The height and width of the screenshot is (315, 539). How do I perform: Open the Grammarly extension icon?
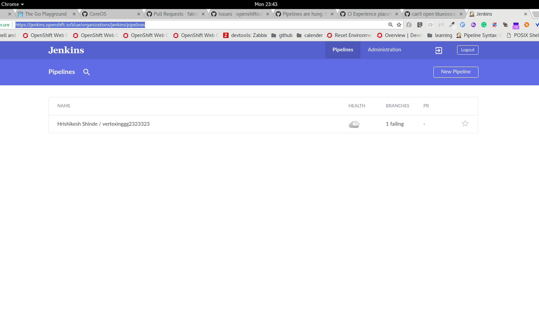pos(484,25)
